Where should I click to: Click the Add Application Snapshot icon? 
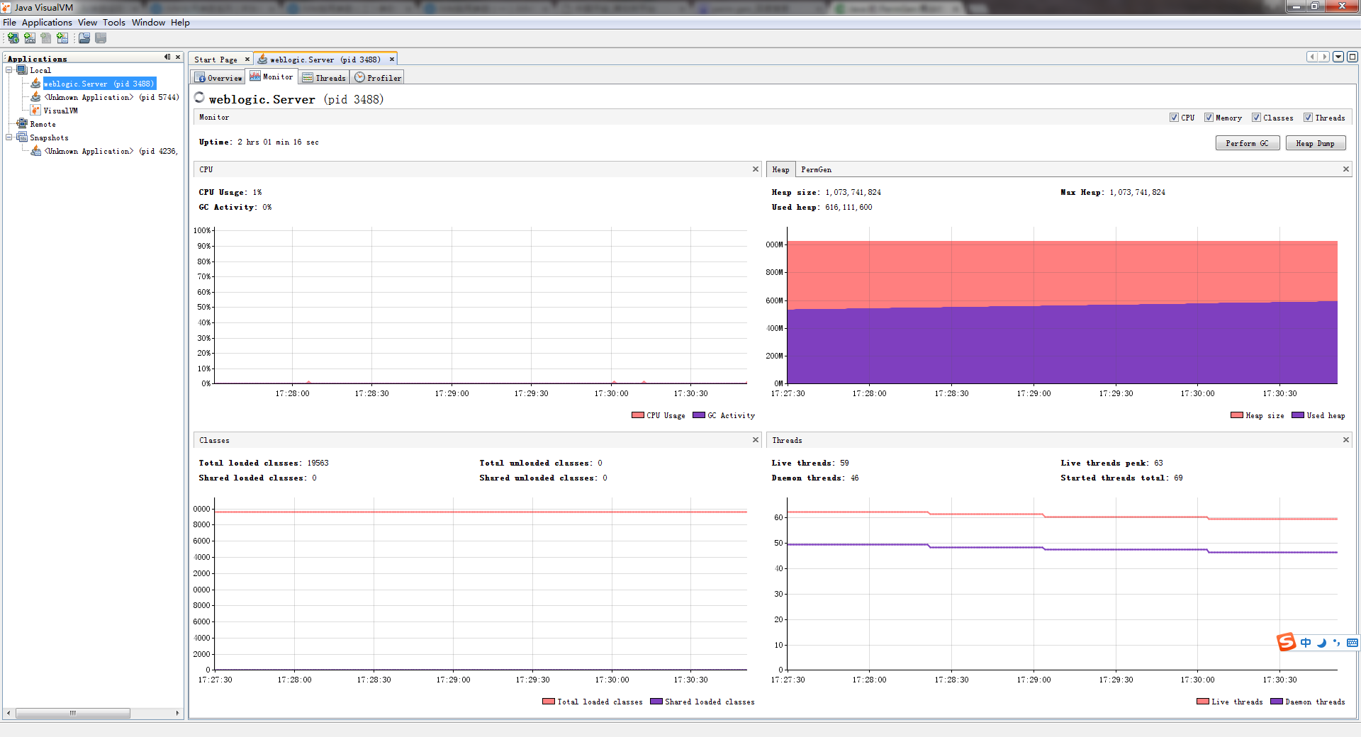(x=62, y=38)
